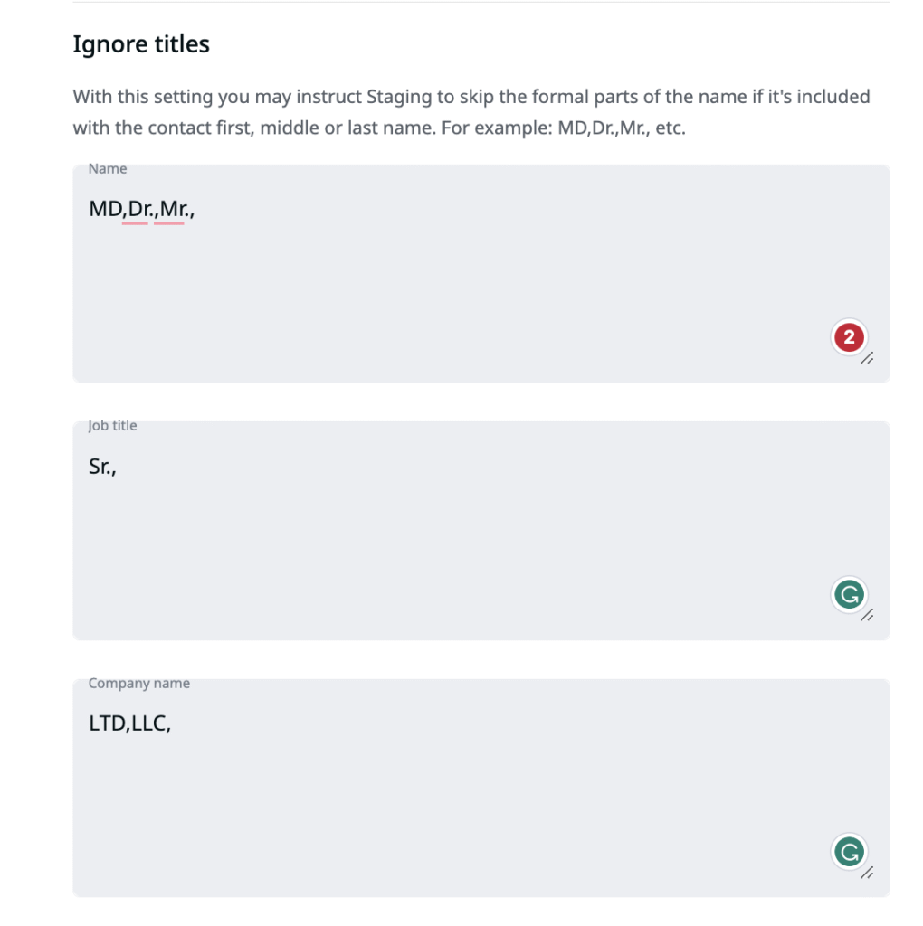Screen dimensions: 923x926
Task: Click the "Company name" field label
Action: pos(139,684)
